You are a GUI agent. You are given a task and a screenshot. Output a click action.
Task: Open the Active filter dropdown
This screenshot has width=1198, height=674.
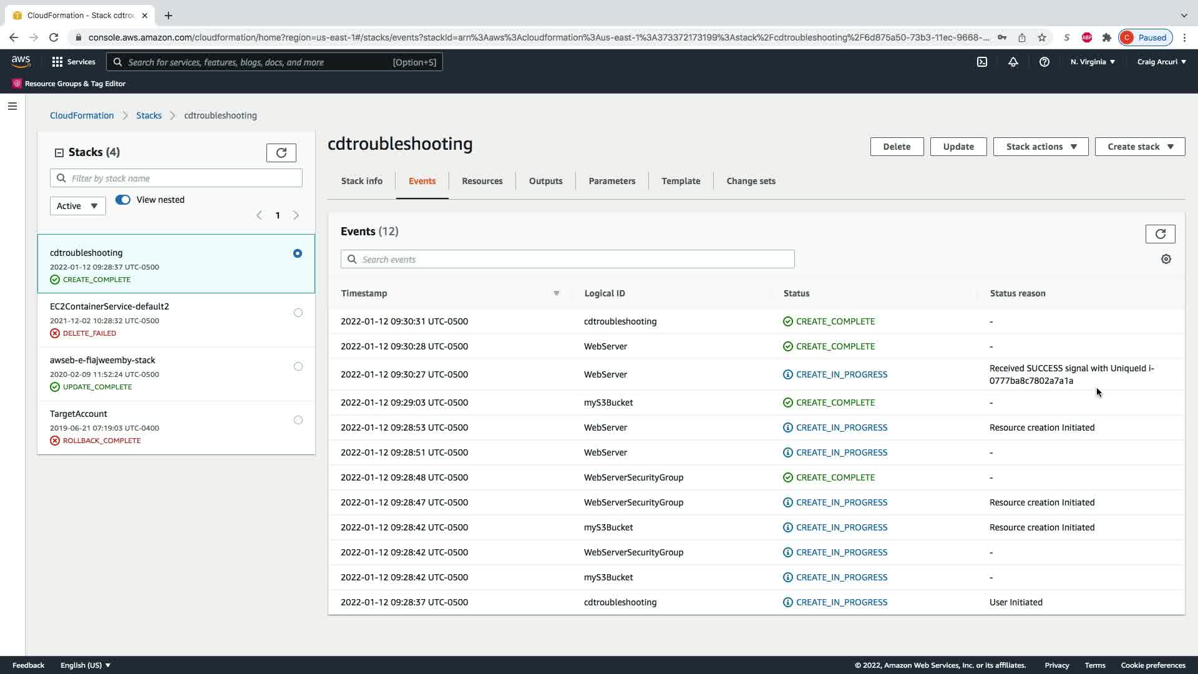[77, 206]
